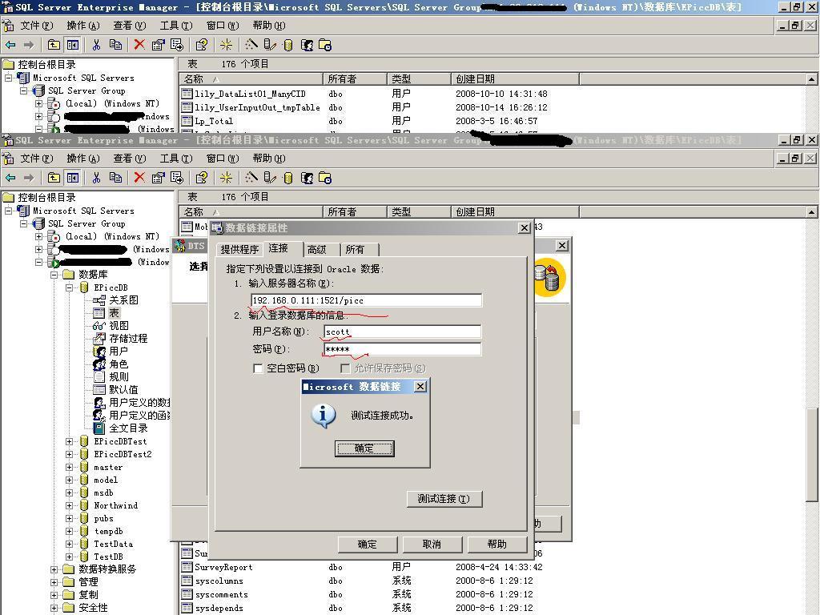
Task: Click the New star icon in lower window toolbar
Action: pos(226,179)
